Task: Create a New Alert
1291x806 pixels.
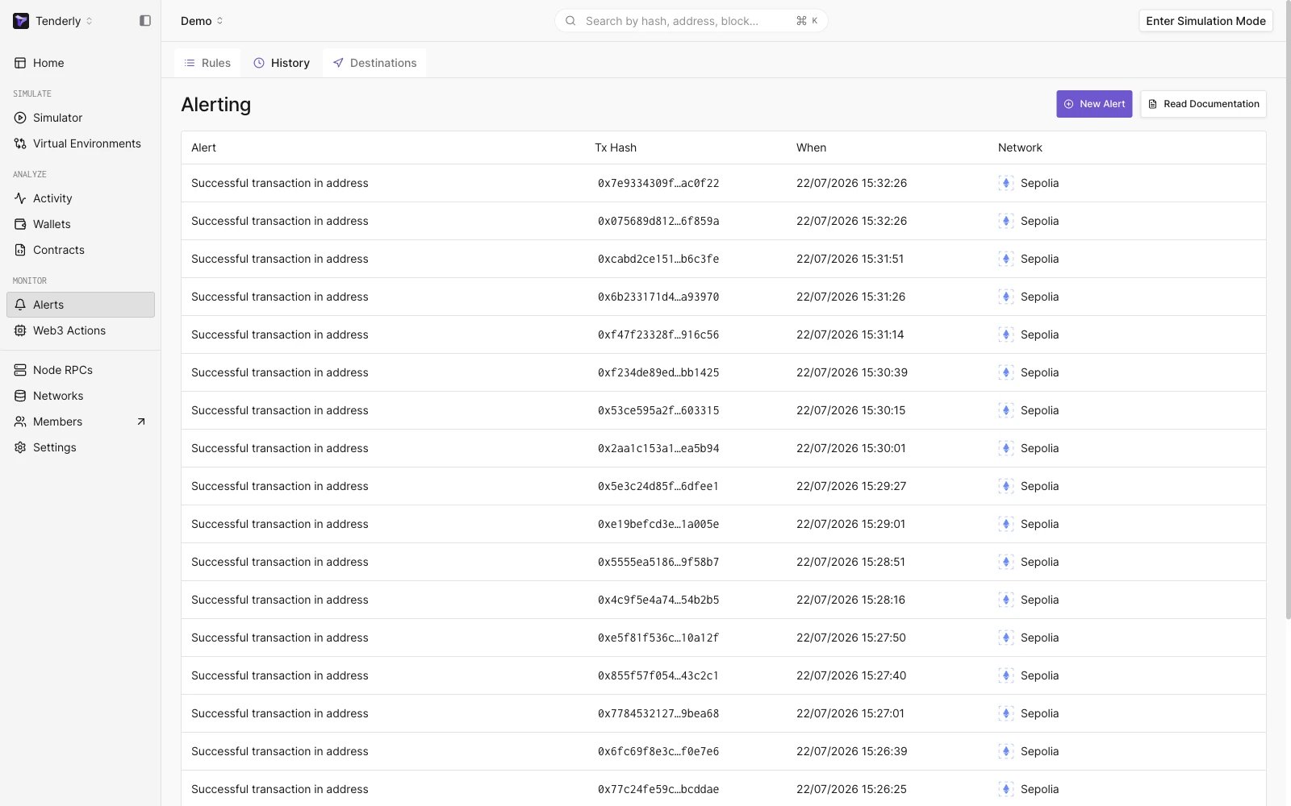Action: (x=1094, y=104)
